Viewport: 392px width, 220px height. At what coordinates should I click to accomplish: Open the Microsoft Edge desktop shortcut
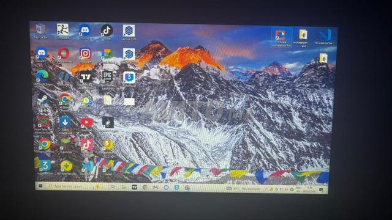[42, 76]
